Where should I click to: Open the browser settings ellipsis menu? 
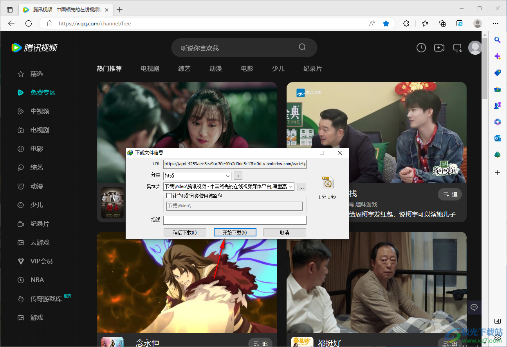click(x=496, y=23)
